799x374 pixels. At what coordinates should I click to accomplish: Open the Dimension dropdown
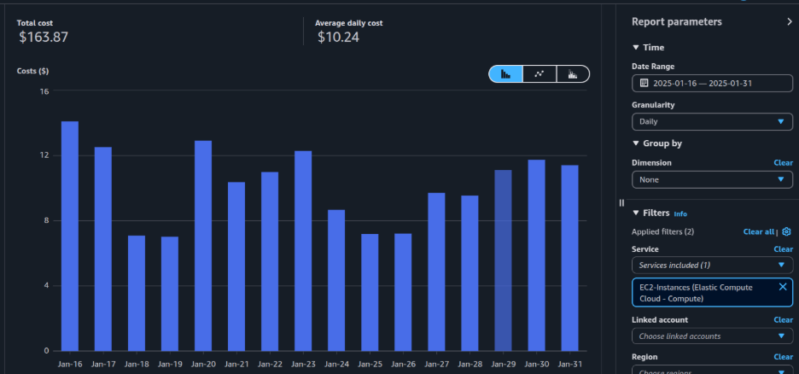pos(712,180)
